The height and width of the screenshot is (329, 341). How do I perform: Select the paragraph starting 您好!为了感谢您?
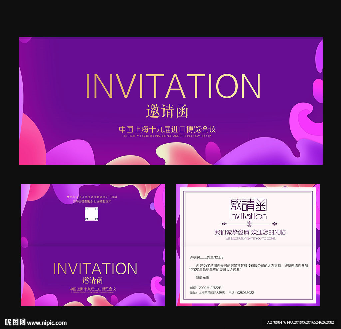click(x=249, y=268)
